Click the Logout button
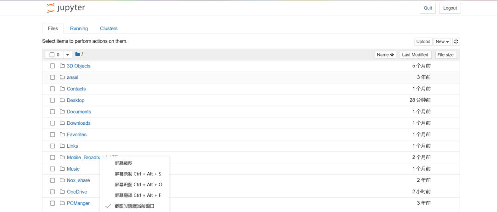497x212 pixels. [x=450, y=8]
